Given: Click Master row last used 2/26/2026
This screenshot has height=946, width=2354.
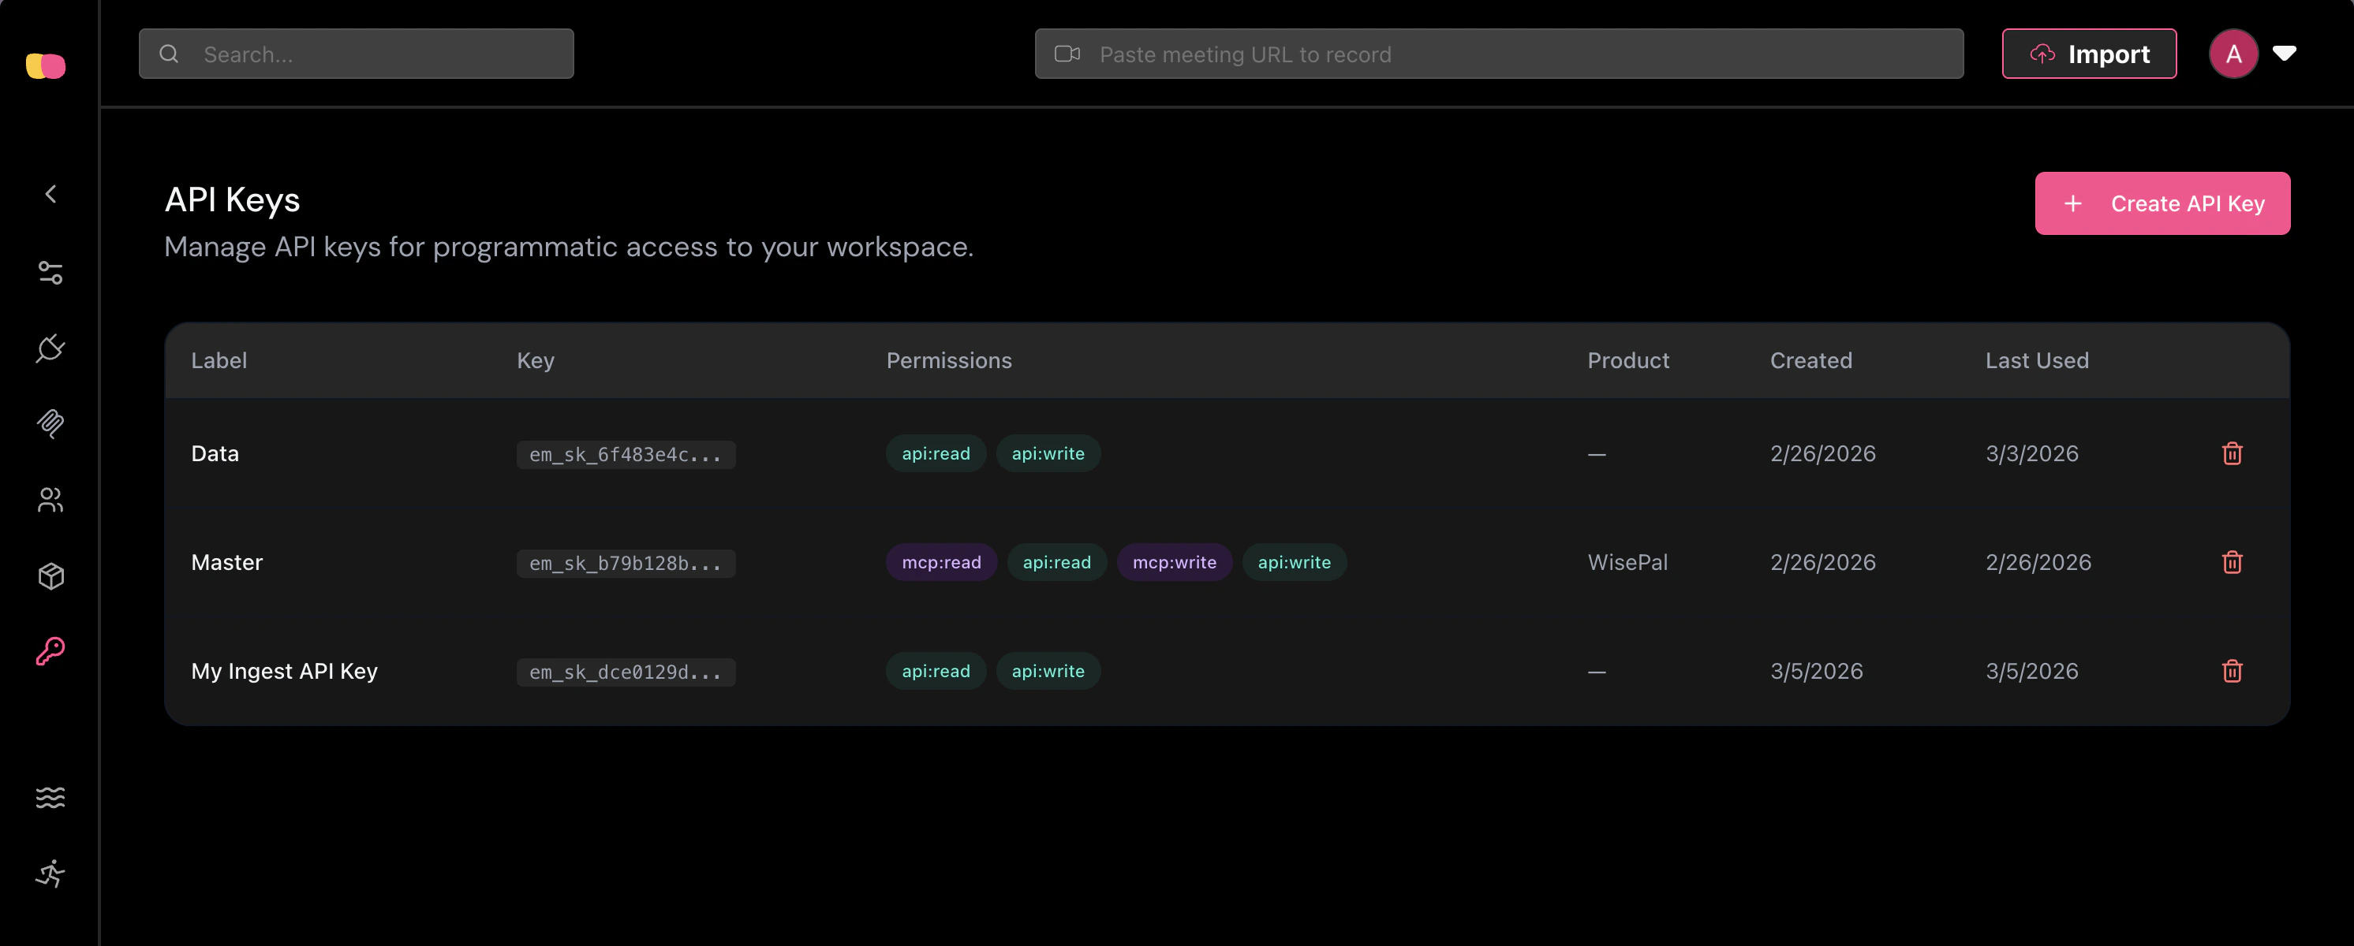Looking at the screenshot, I should pyautogui.click(x=2038, y=563).
